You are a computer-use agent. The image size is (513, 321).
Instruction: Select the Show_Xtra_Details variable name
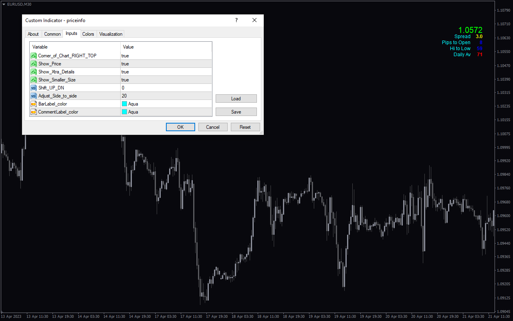click(57, 72)
